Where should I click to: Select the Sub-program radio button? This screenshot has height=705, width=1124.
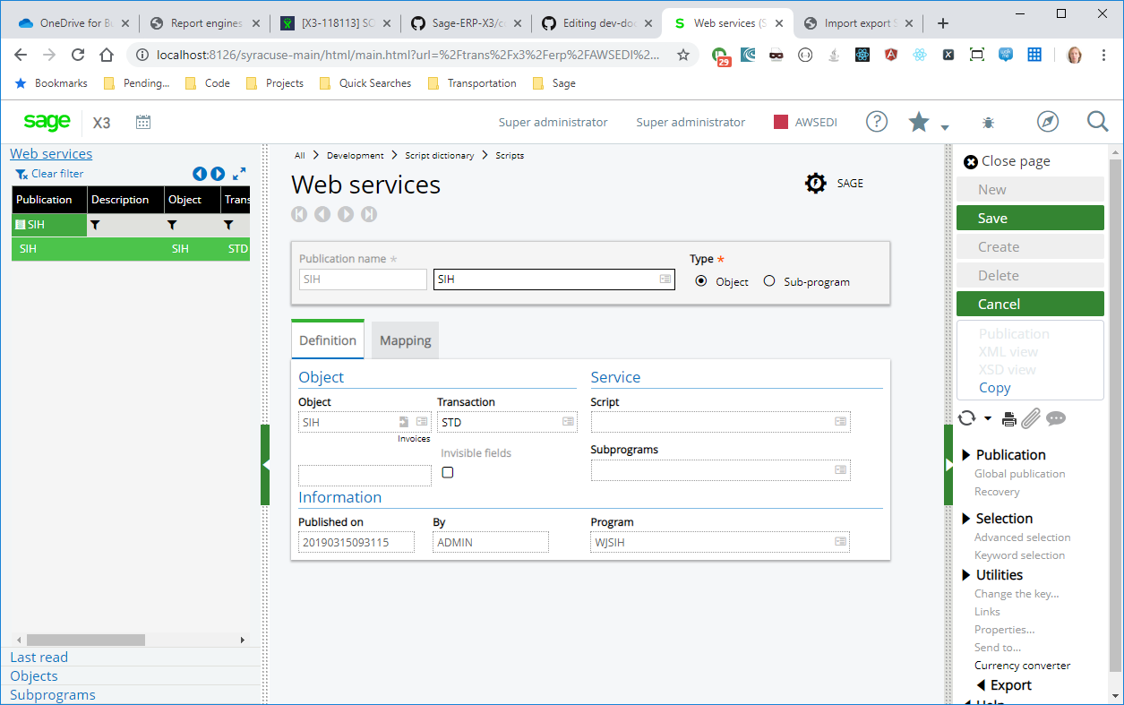click(x=769, y=281)
